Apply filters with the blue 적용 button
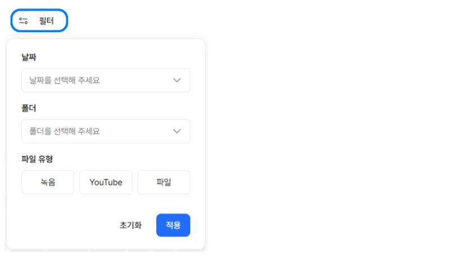 [x=173, y=225]
